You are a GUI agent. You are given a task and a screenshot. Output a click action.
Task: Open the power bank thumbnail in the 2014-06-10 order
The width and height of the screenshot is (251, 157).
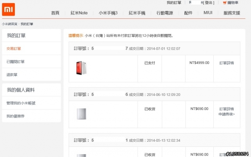[82, 114]
